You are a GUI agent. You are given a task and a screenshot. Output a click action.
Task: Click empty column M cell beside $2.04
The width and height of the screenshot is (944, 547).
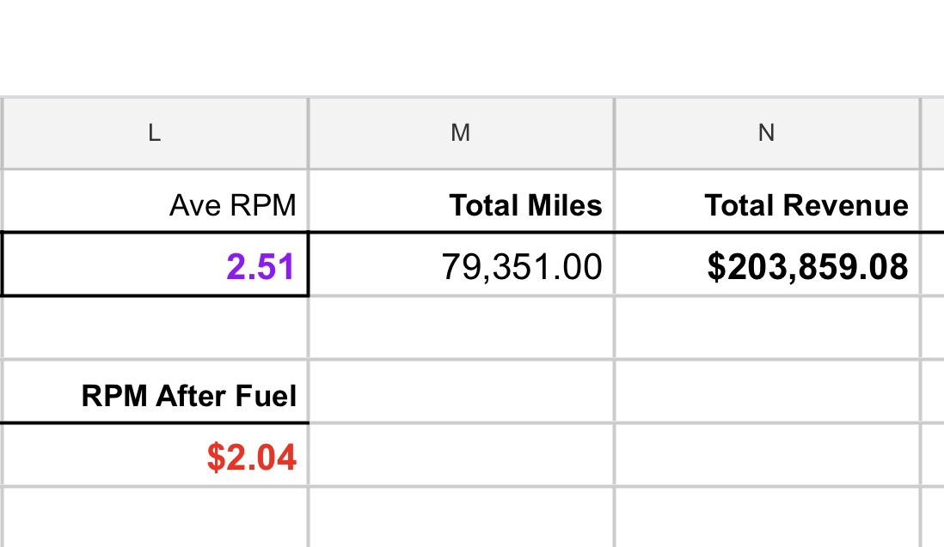click(461, 455)
